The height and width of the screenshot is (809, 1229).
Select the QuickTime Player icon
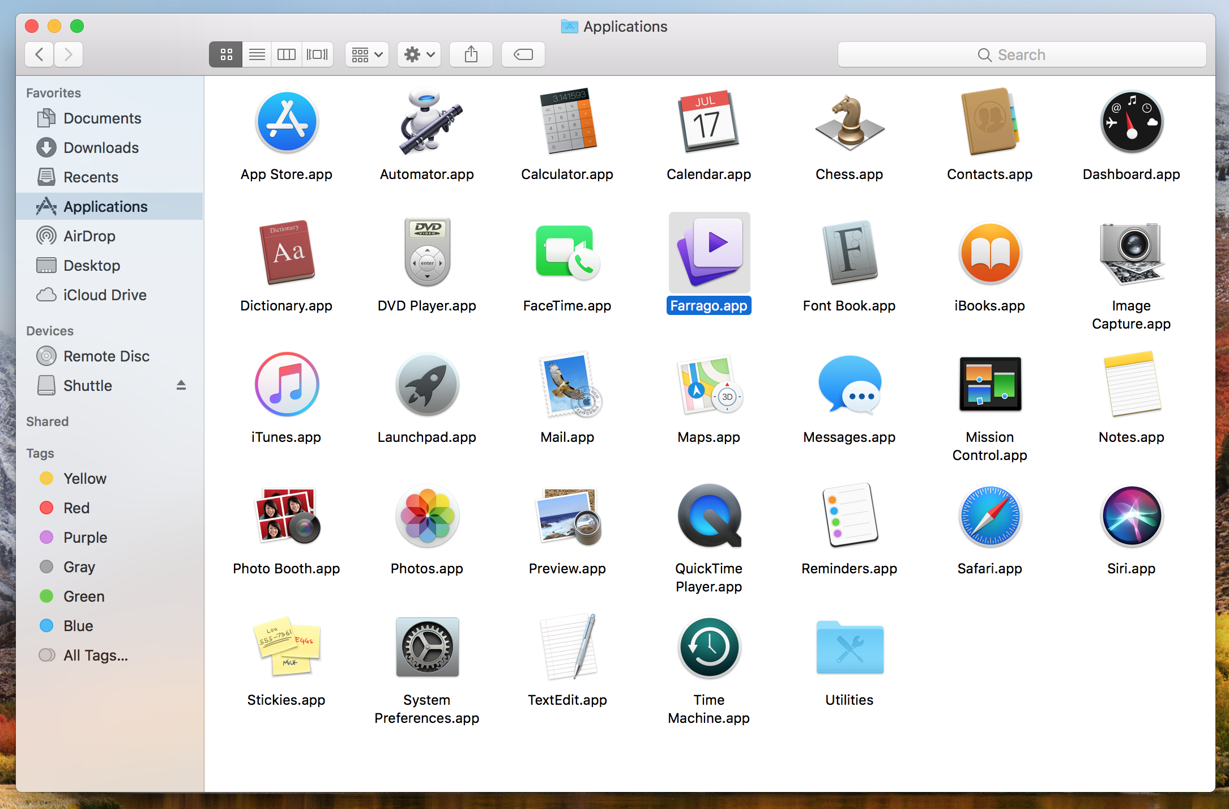709,516
